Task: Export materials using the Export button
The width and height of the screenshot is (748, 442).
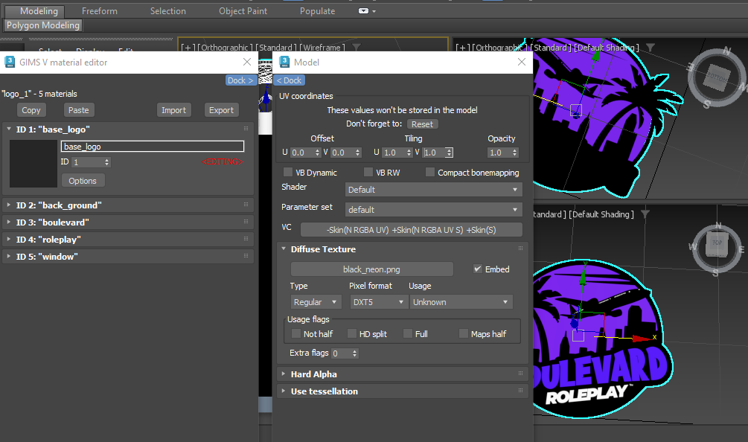Action: 221,109
